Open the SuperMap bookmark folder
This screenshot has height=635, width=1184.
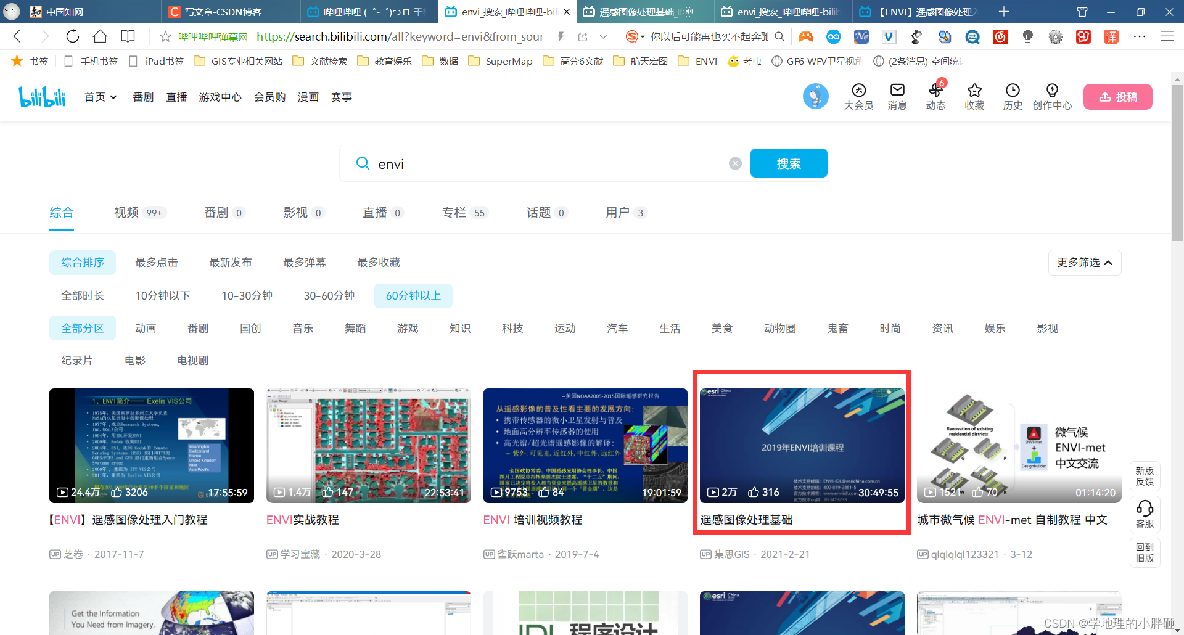[x=501, y=61]
